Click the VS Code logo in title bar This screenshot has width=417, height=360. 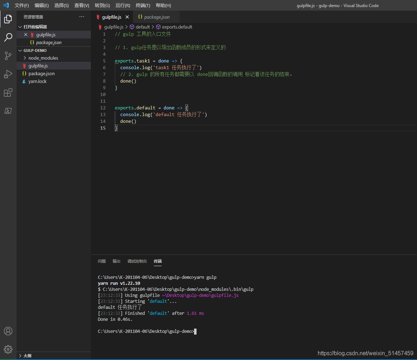(6, 5)
